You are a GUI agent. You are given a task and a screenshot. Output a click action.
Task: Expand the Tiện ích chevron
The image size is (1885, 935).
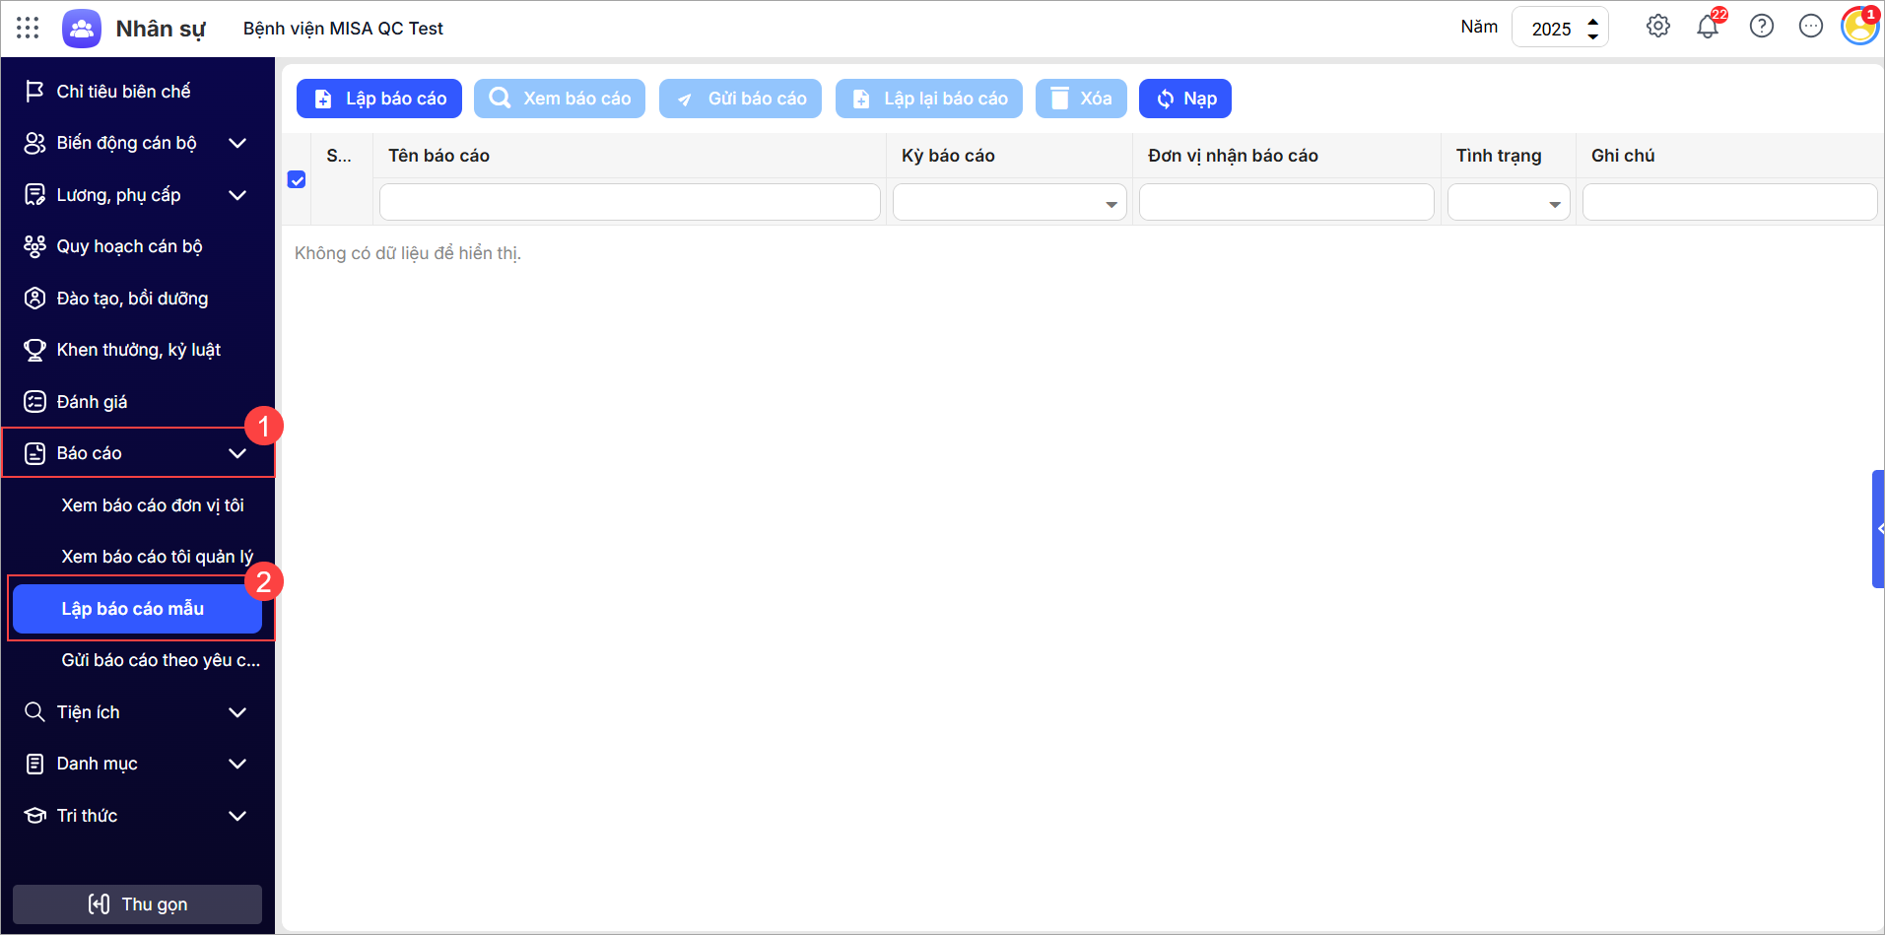[237, 712]
